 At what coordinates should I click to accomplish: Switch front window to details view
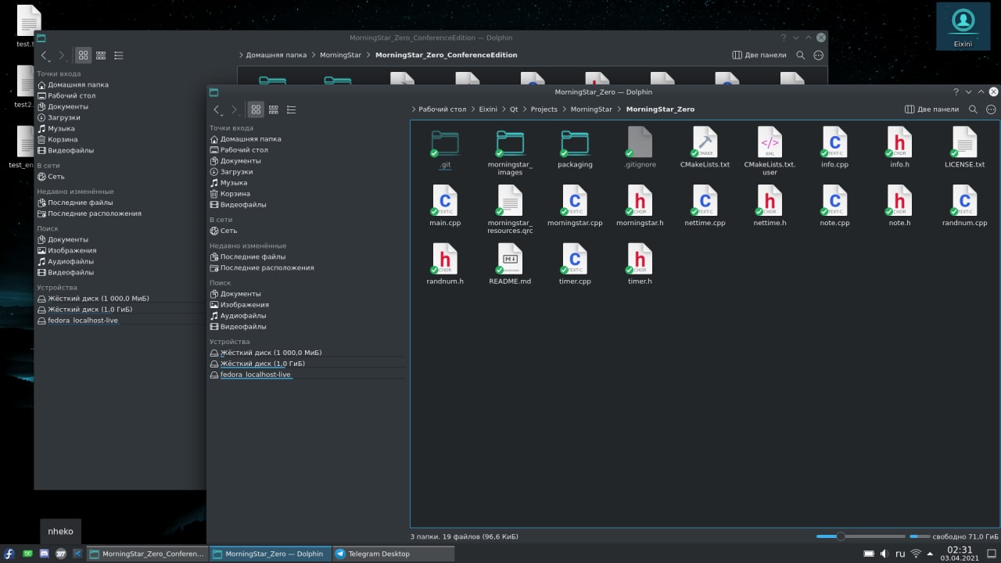pyautogui.click(x=291, y=109)
